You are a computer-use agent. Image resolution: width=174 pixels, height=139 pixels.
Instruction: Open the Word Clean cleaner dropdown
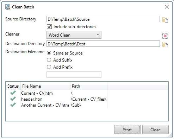(x=74, y=35)
